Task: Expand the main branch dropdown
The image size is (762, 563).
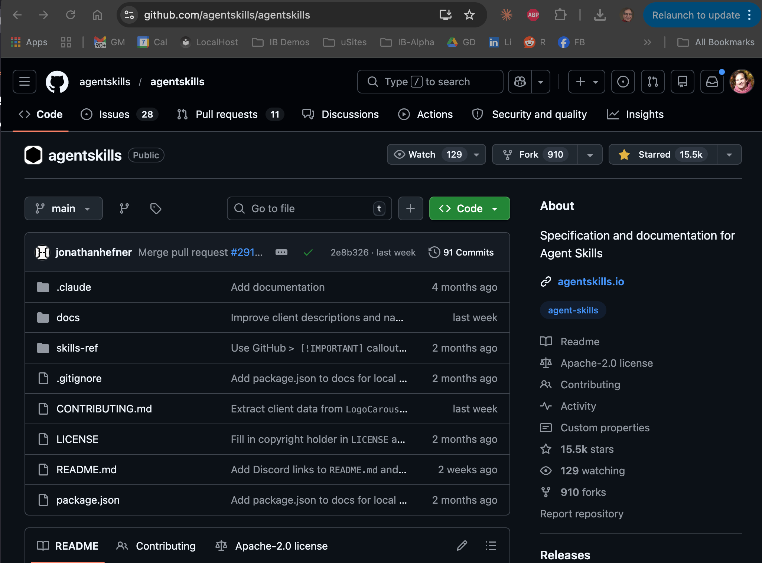Action: [x=63, y=208]
